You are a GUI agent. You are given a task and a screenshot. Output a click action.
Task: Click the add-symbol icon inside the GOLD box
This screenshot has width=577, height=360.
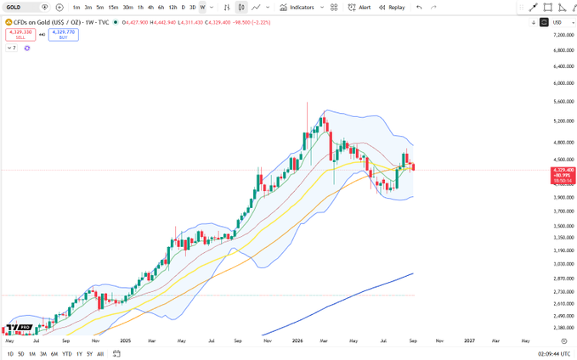tap(44, 8)
